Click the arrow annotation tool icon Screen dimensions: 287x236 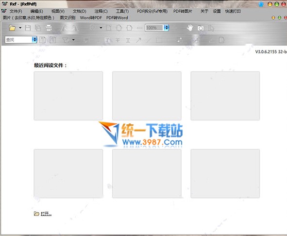(x=138, y=40)
